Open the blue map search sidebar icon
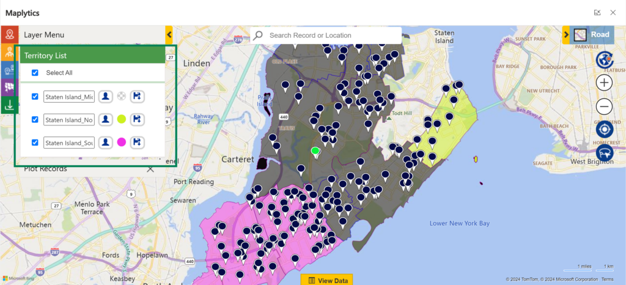Screen dimensions: 626x285 tap(9, 70)
